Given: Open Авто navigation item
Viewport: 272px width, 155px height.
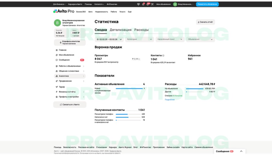Looking at the screenshot, I should 90,12.
